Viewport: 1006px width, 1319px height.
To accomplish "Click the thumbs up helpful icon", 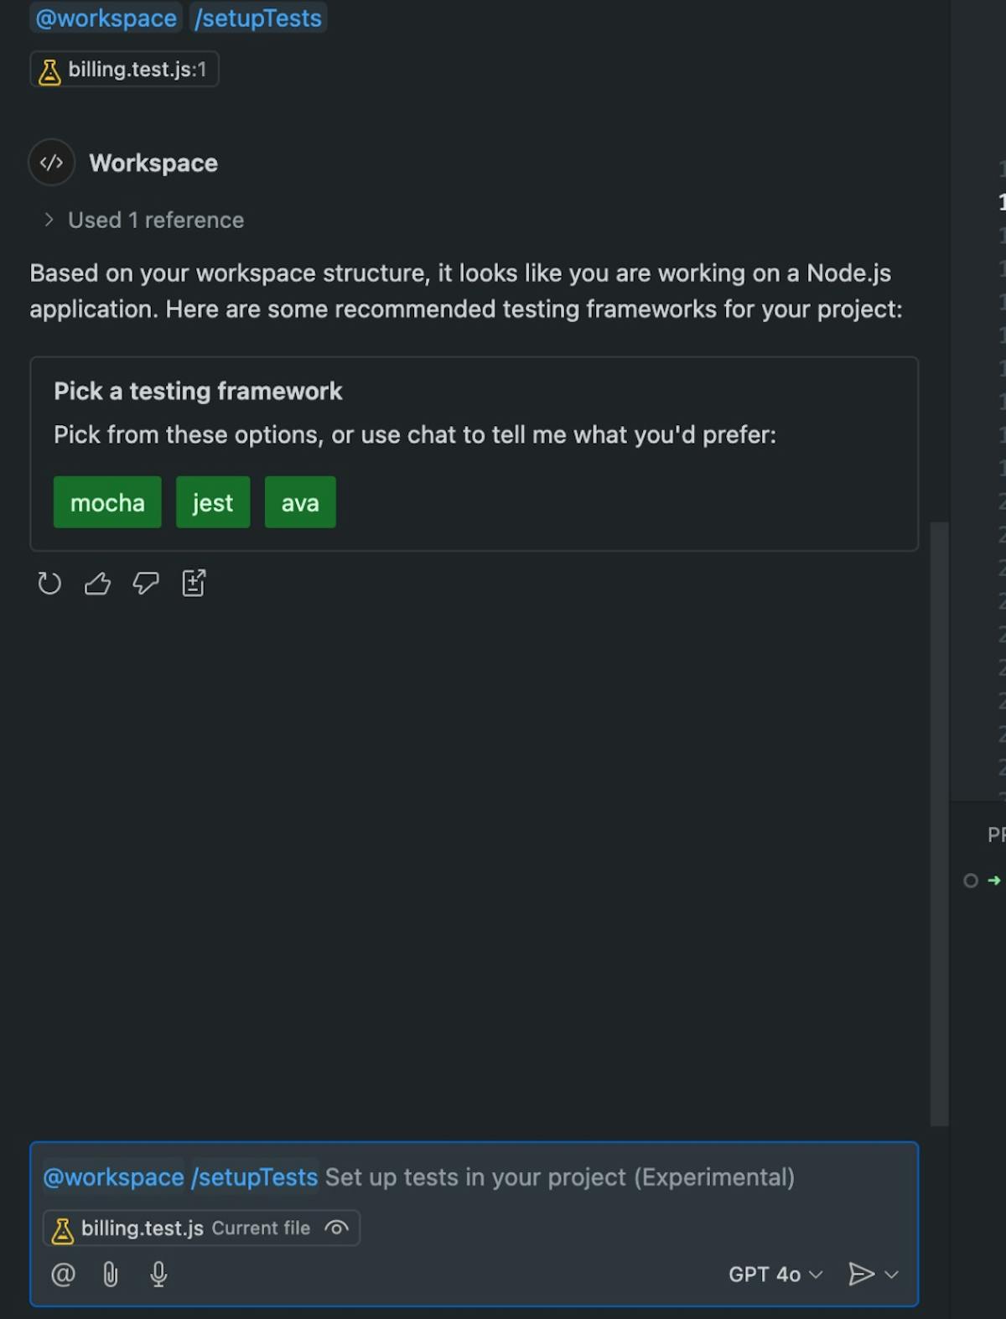I will point(97,583).
